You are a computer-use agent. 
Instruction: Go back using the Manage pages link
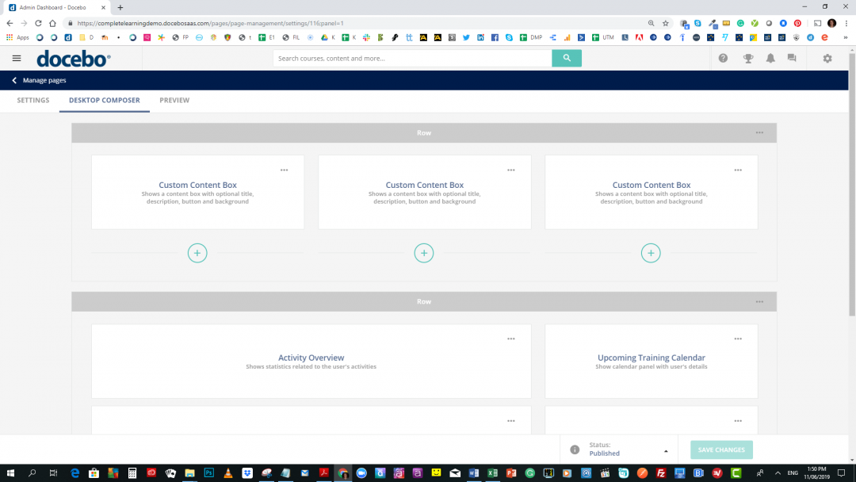(44, 80)
